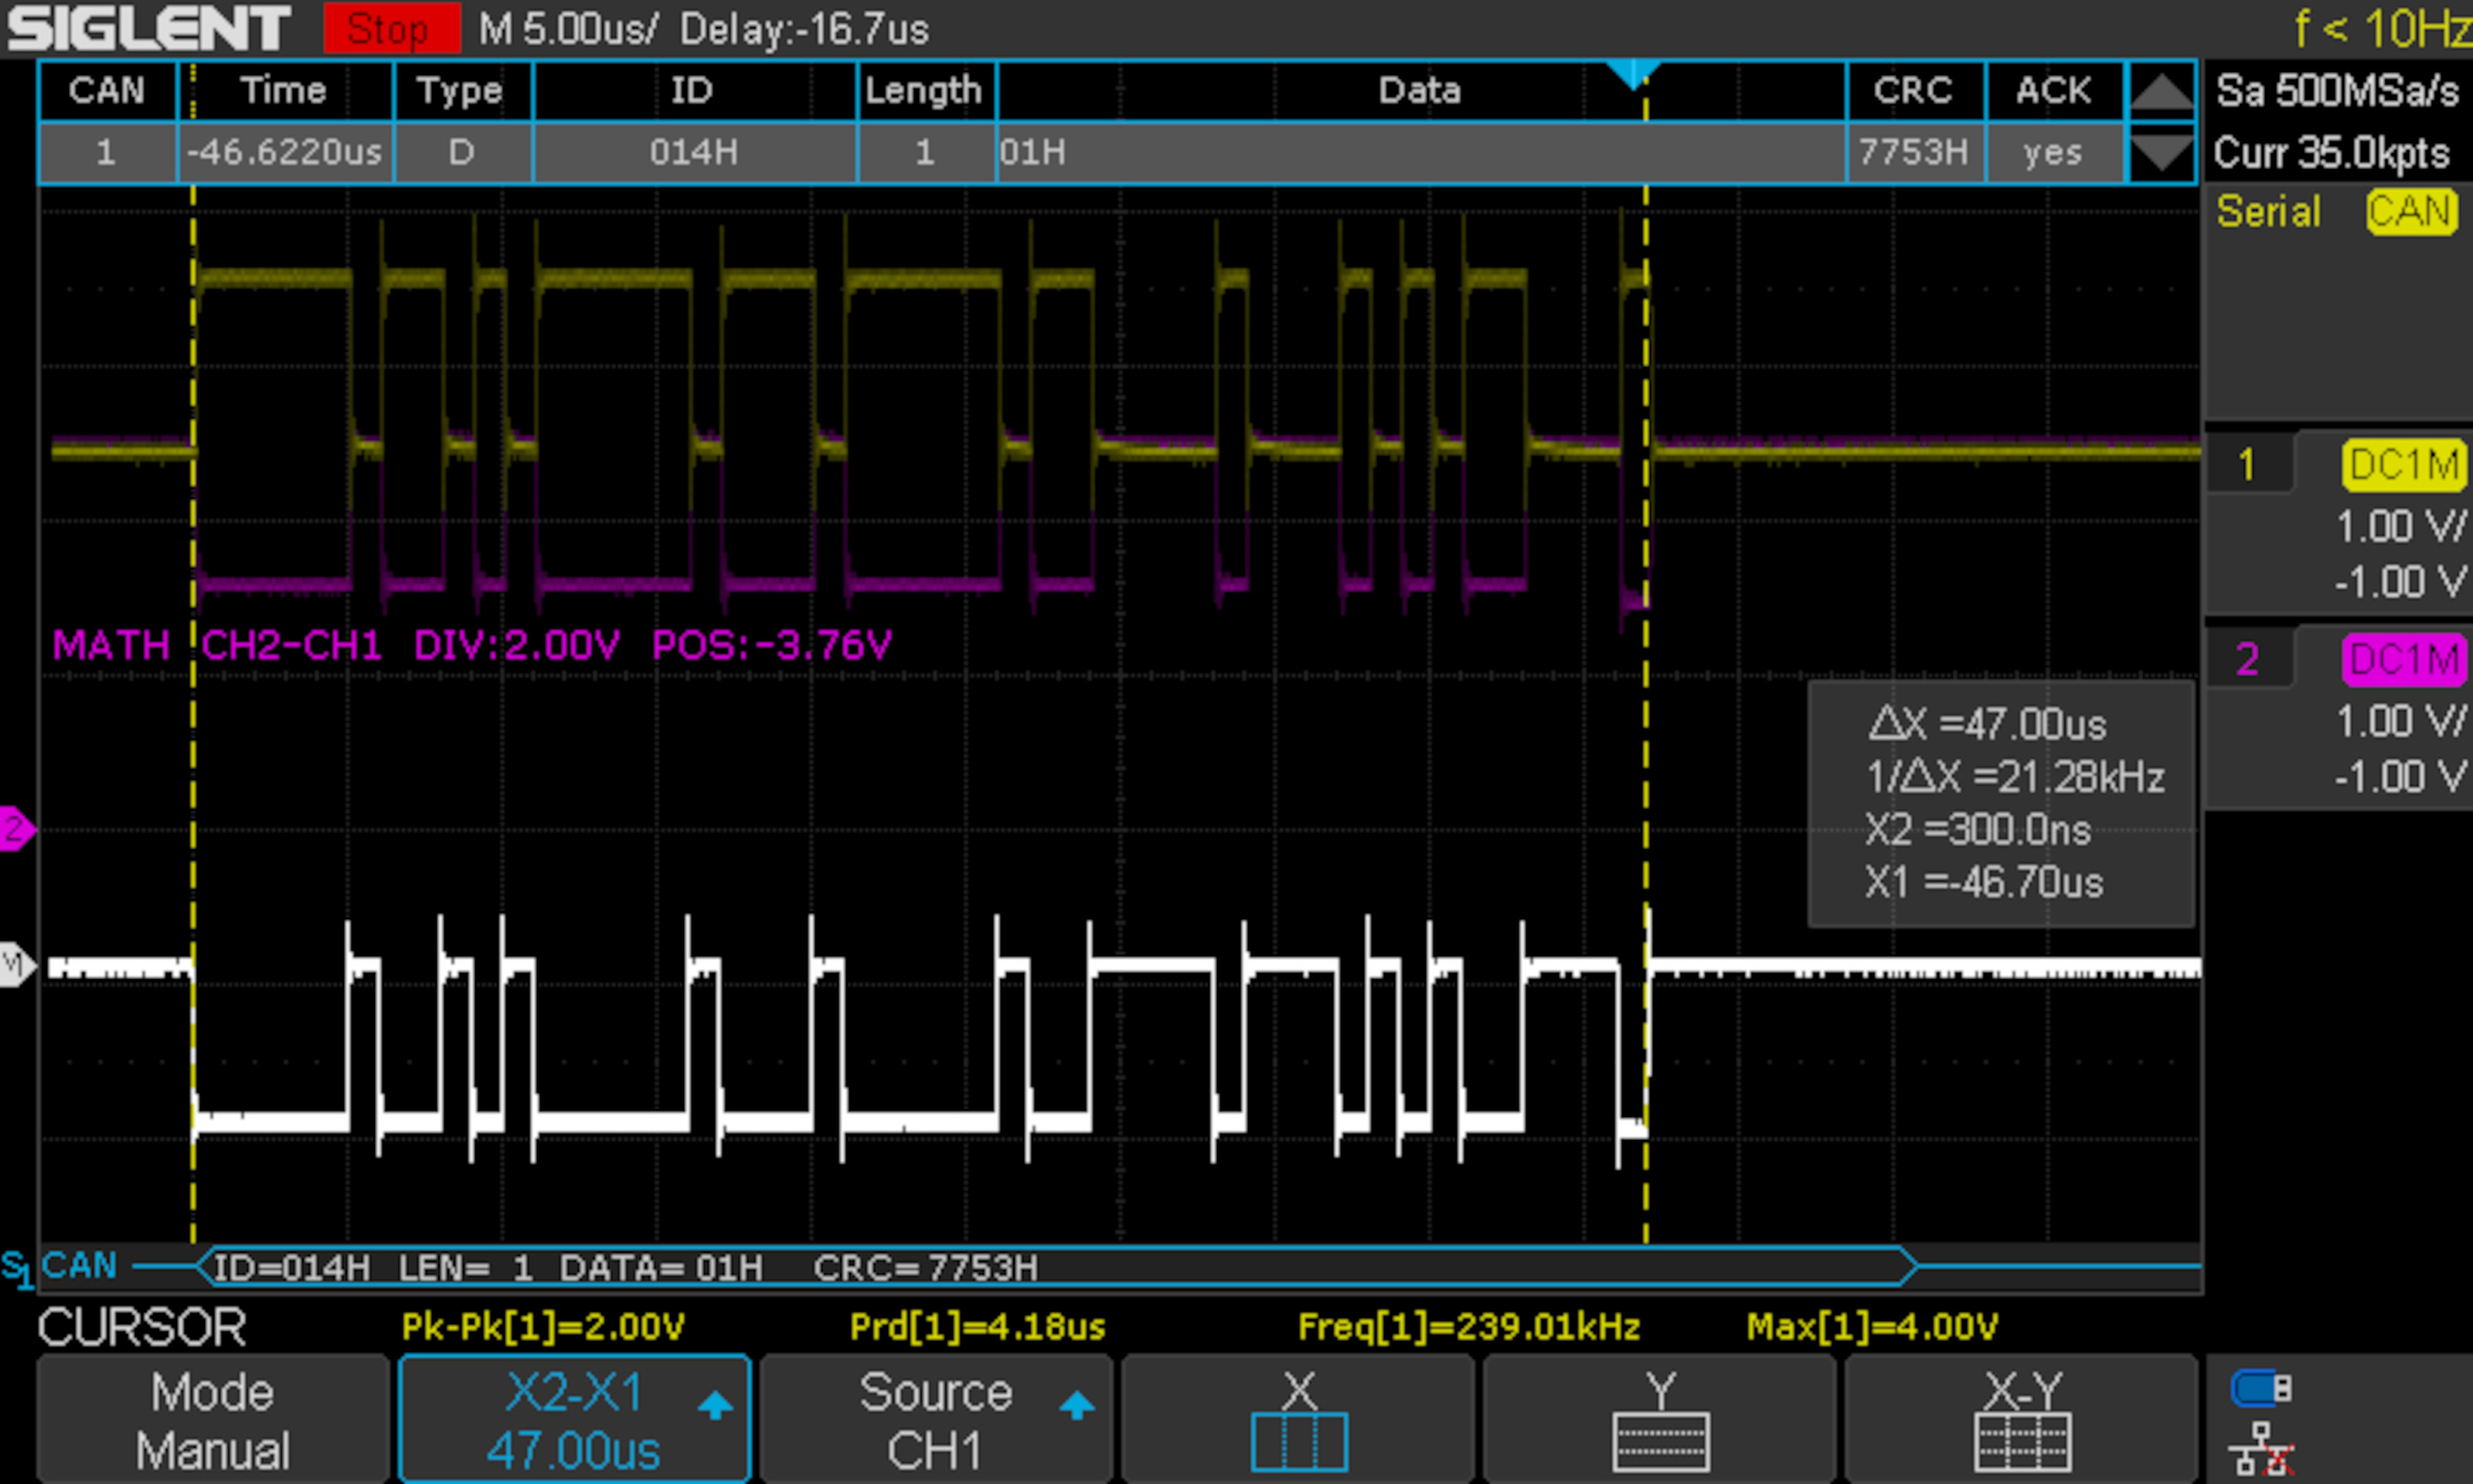2473x1484 pixels.
Task: Select the decoded CAN frame row 014H
Action: click(x=694, y=153)
